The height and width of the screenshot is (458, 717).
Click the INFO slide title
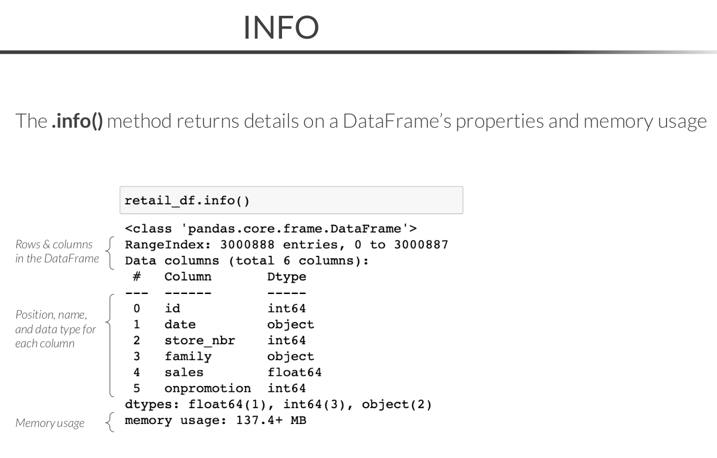(x=281, y=27)
